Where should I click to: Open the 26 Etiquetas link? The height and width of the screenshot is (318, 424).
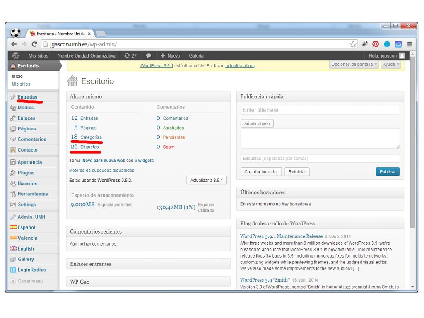click(84, 147)
